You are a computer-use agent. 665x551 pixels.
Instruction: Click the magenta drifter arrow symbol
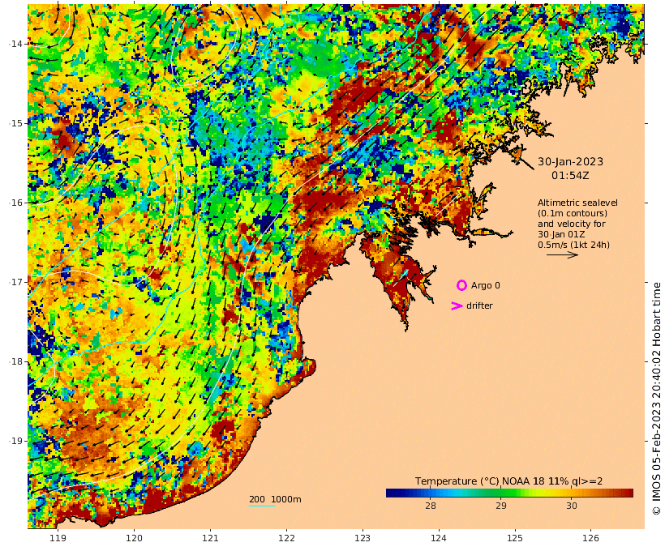click(x=457, y=305)
